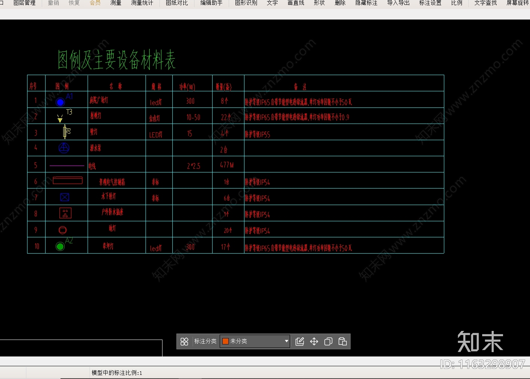Open 标注设置 annotation settings

430,3
